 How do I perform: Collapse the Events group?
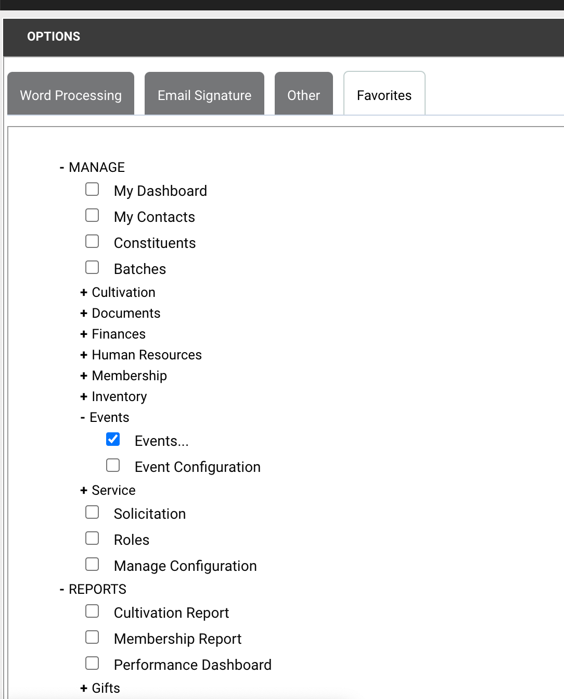point(83,417)
